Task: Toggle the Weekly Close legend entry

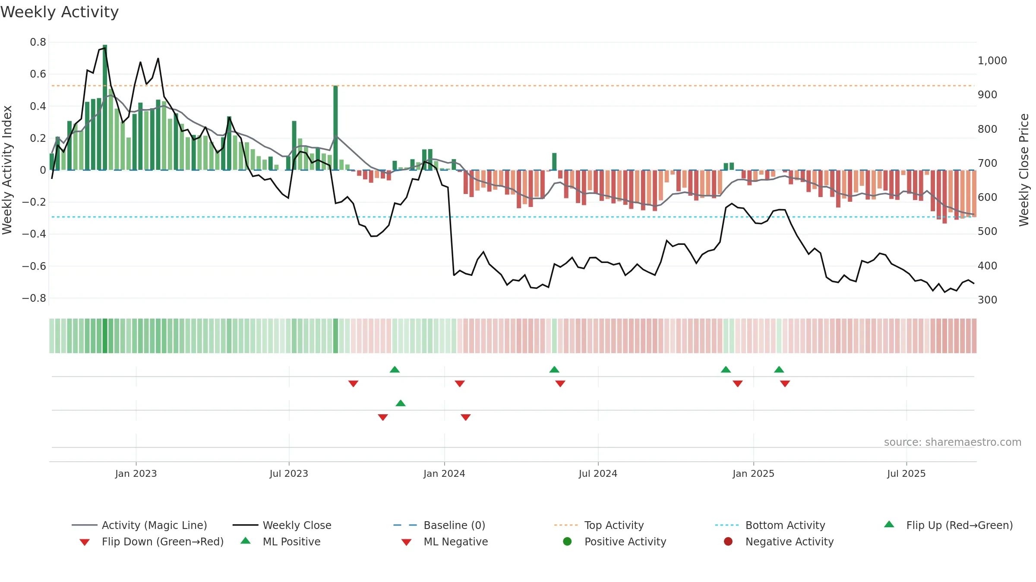Action: click(x=282, y=525)
